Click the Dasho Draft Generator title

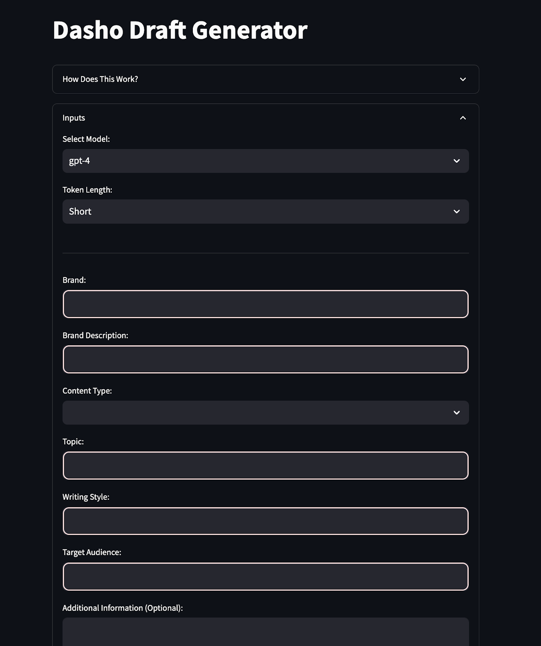[180, 30]
